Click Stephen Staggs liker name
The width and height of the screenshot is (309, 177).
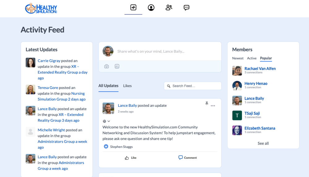pyautogui.click(x=121, y=147)
